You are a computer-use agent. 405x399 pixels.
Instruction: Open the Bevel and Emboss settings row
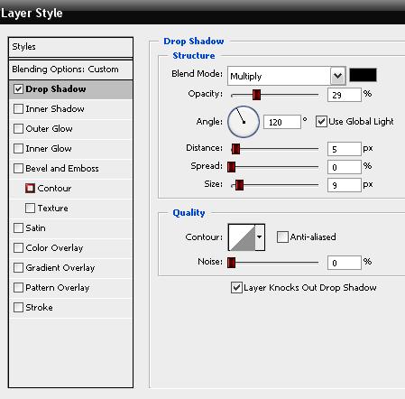70,169
